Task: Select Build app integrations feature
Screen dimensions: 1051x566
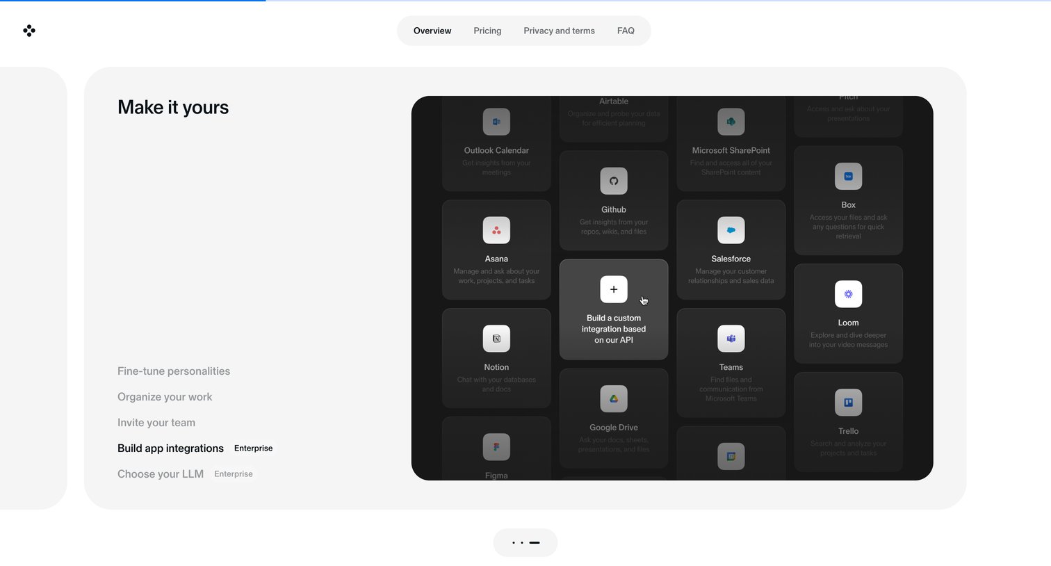Action: 170,448
